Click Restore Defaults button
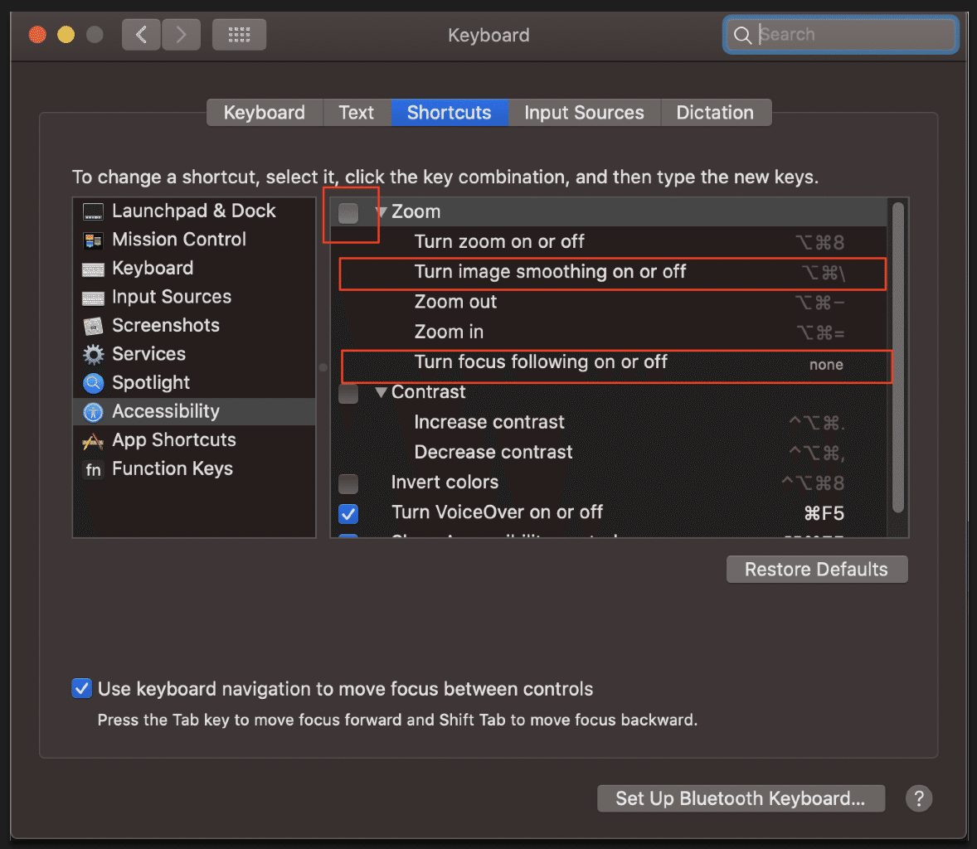 pyautogui.click(x=816, y=570)
